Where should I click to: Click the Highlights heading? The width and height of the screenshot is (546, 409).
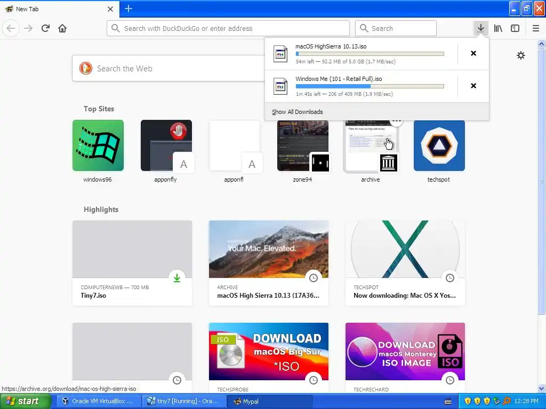tap(101, 209)
